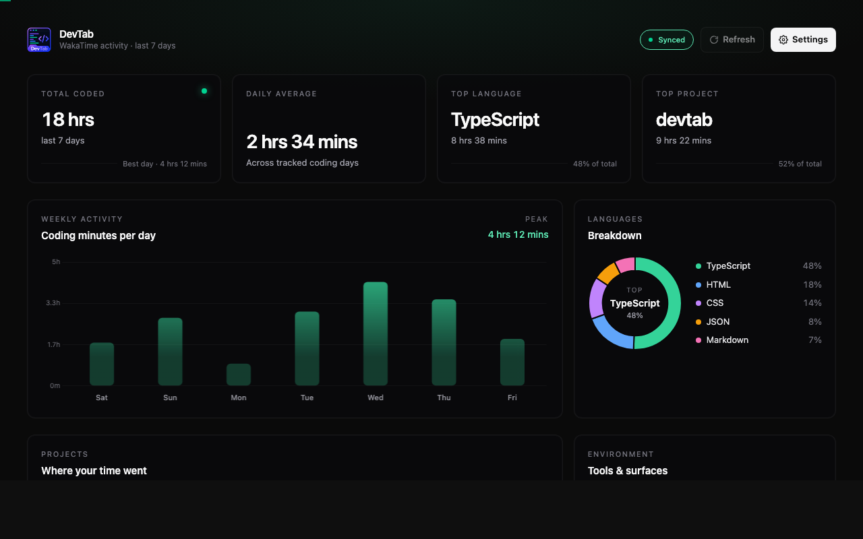
Task: Click the purple CSS donut segment
Action: point(597,298)
